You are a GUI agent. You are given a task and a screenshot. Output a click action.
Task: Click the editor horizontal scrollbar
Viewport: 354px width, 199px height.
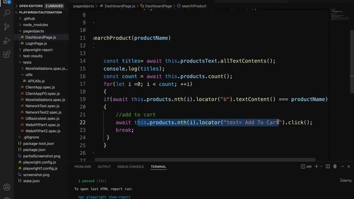(205, 160)
